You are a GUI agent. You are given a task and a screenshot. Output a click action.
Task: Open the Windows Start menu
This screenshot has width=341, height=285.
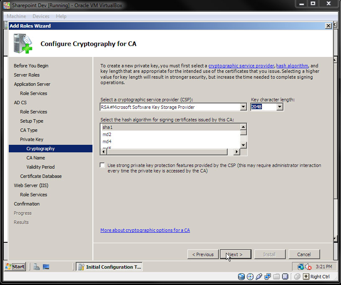[x=15, y=267]
